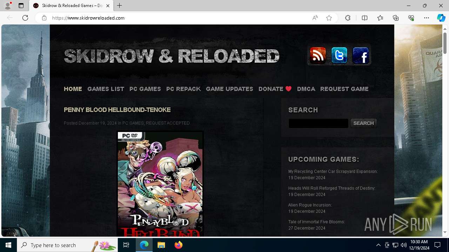Image resolution: width=449 pixels, height=252 pixels.
Task: Open PC GAMES menu item
Action: [145, 89]
